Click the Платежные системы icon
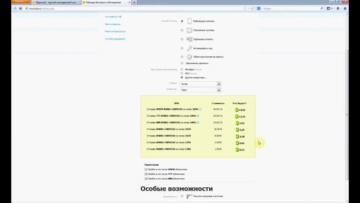 [x=189, y=30]
